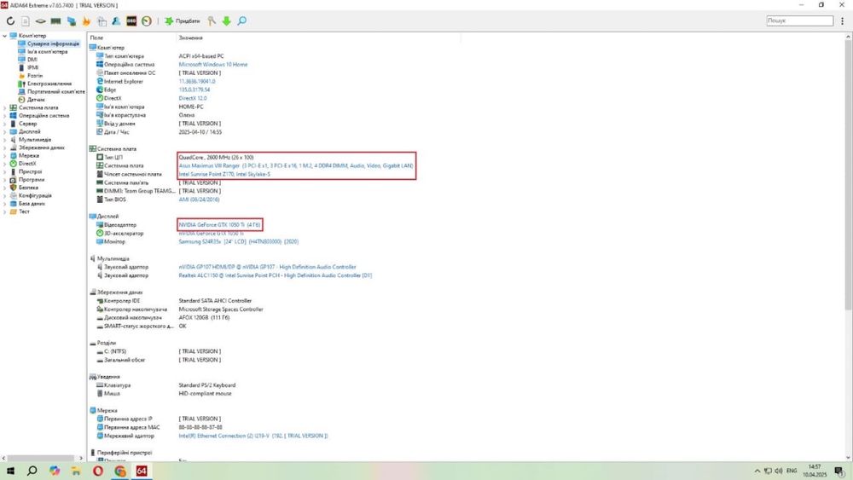This screenshot has width=853, height=480.
Task: Select Датчик in the tree
Action: tap(36, 100)
